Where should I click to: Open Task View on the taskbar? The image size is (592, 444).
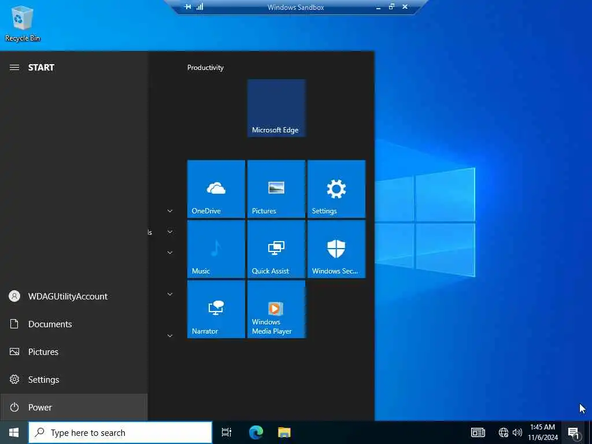[227, 432]
